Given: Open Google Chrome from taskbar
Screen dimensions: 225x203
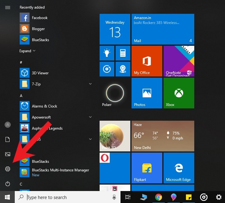Looking at the screenshot, I should click(159, 197).
